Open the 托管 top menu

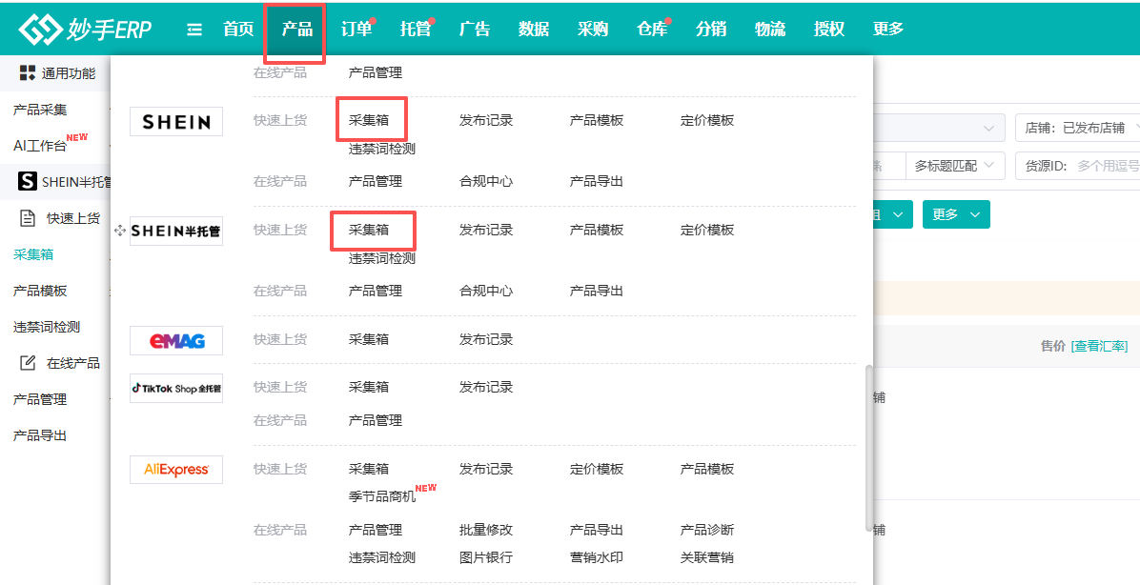416,29
